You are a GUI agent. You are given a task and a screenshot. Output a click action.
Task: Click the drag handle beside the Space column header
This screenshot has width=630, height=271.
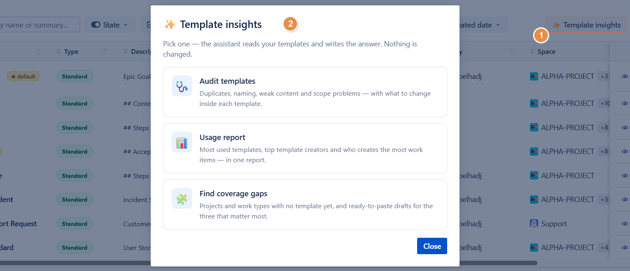pyautogui.click(x=533, y=52)
